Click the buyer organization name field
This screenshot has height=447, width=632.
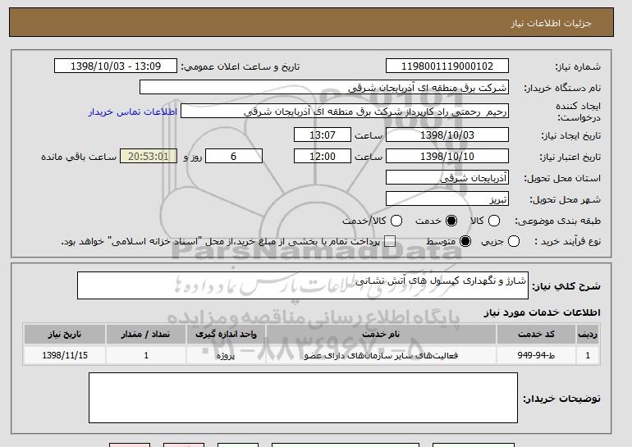[324, 88]
